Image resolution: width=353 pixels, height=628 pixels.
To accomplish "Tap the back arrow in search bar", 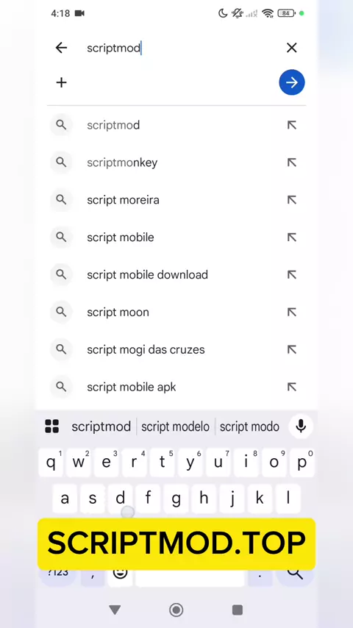I will pos(61,48).
